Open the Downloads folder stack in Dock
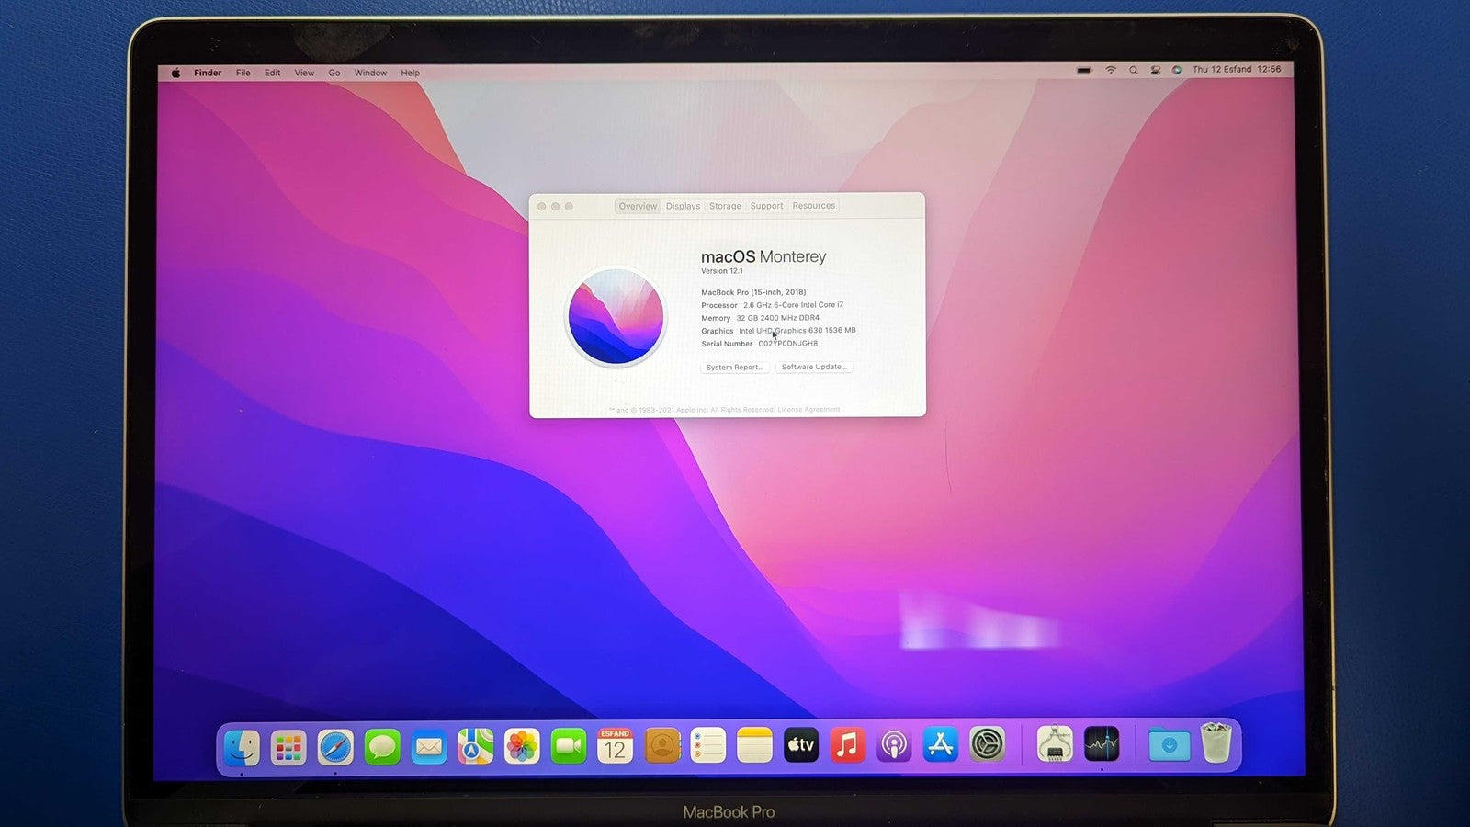Image resolution: width=1470 pixels, height=827 pixels. point(1170,744)
